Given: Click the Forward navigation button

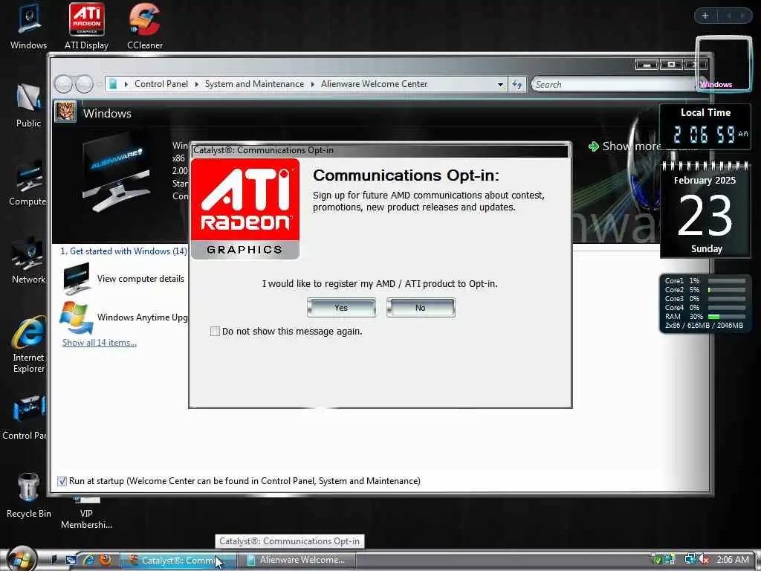Looking at the screenshot, I should pos(84,85).
